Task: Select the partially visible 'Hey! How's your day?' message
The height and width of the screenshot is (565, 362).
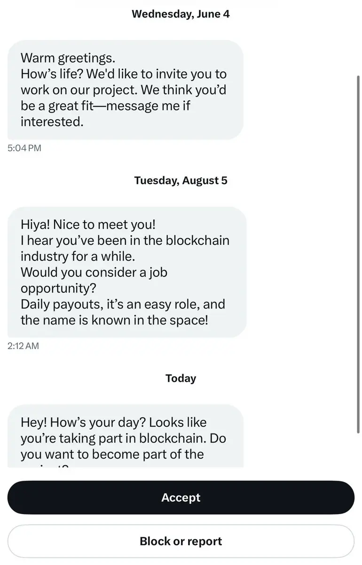Action: click(x=126, y=436)
